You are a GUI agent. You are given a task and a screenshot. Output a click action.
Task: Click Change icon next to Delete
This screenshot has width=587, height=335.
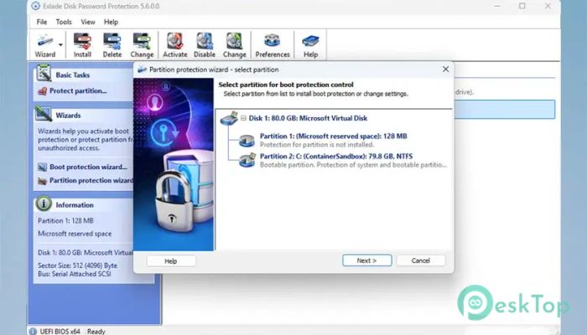142,45
